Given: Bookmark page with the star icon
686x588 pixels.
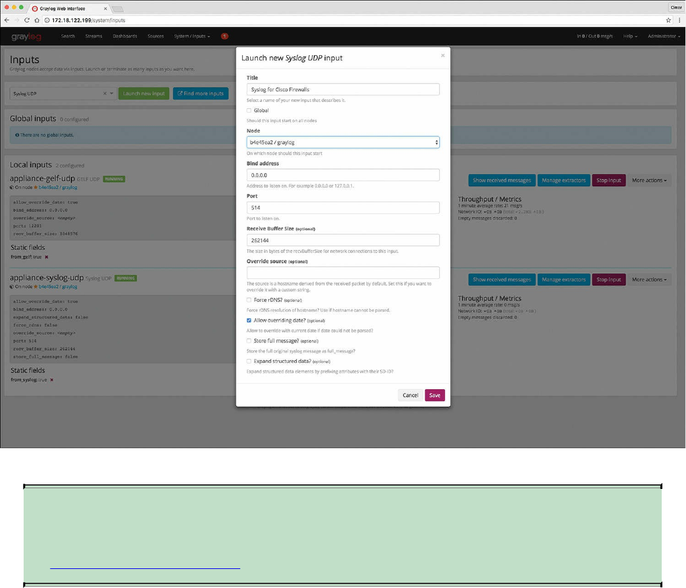Looking at the screenshot, I should coord(668,20).
